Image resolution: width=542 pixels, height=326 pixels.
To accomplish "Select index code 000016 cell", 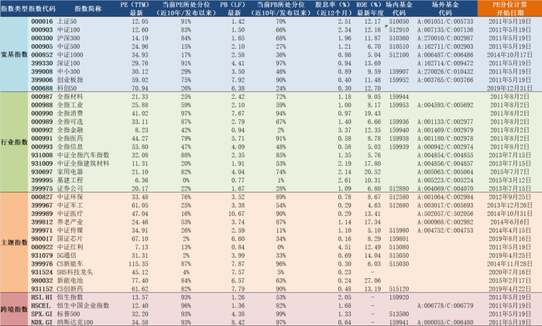I will (x=42, y=22).
